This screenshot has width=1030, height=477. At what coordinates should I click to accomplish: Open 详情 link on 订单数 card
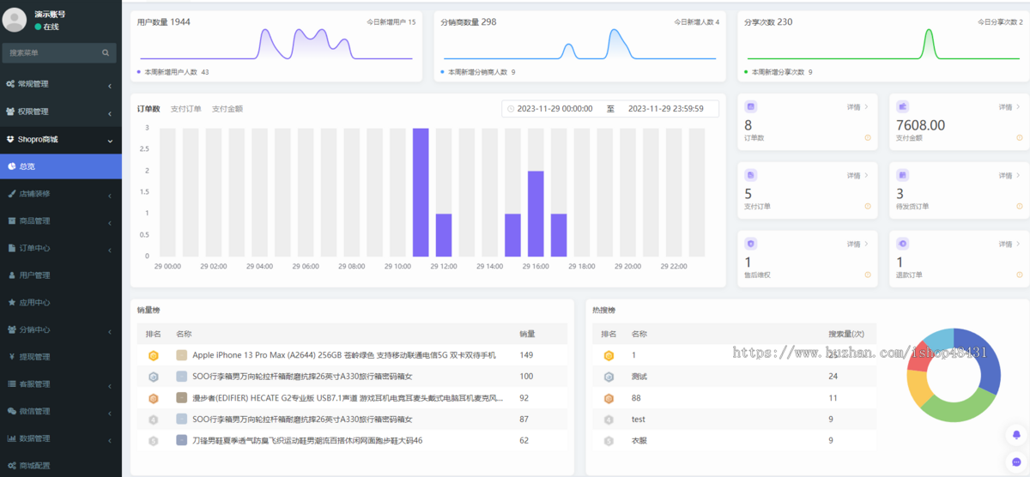click(857, 107)
